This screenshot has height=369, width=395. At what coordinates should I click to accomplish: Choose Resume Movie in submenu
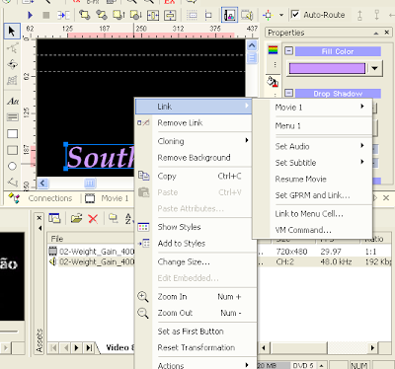(313, 180)
